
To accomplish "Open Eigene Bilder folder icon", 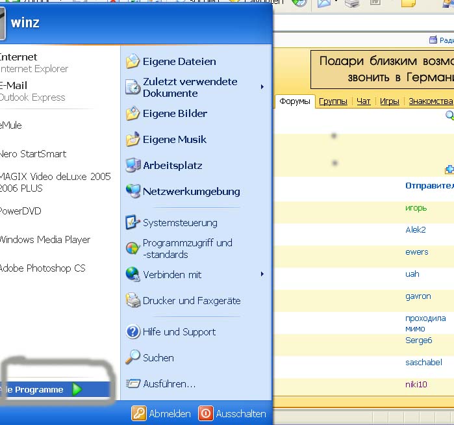I will click(x=133, y=113).
